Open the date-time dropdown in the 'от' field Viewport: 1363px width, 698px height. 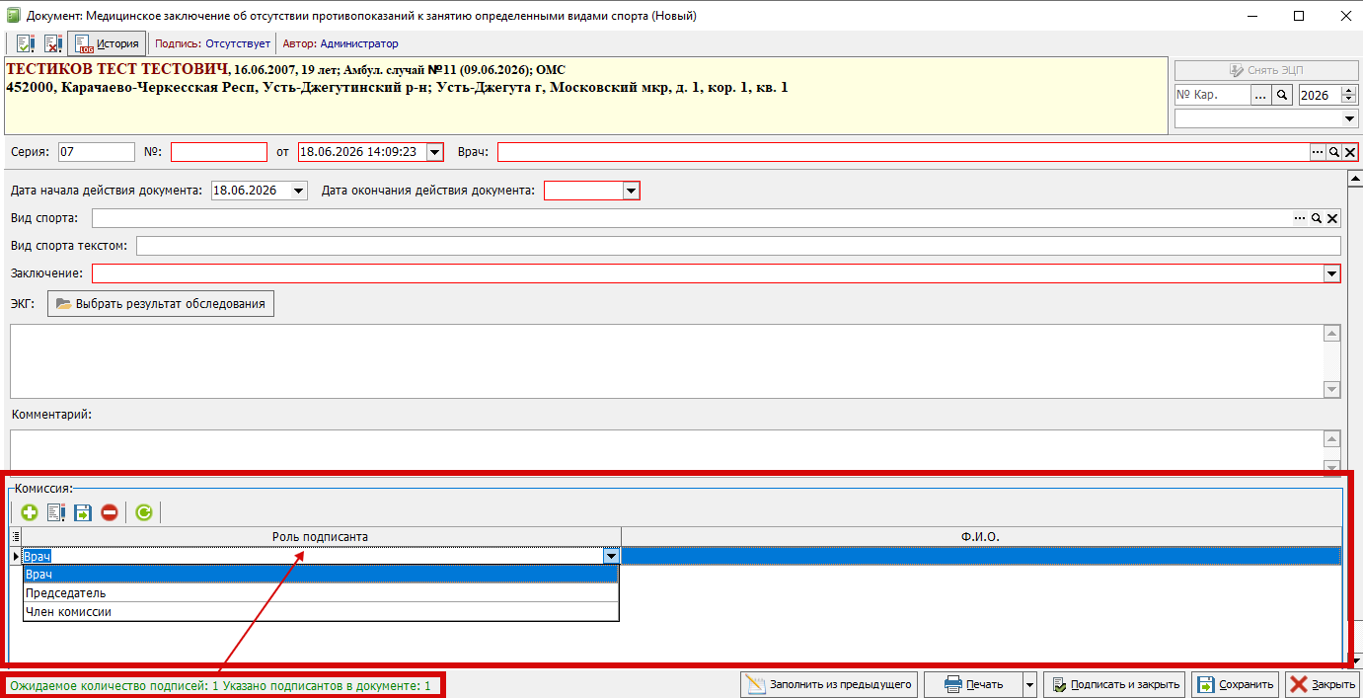(x=435, y=152)
